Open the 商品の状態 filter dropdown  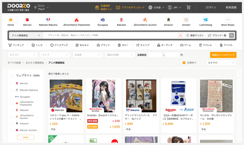[x=120, y=55]
